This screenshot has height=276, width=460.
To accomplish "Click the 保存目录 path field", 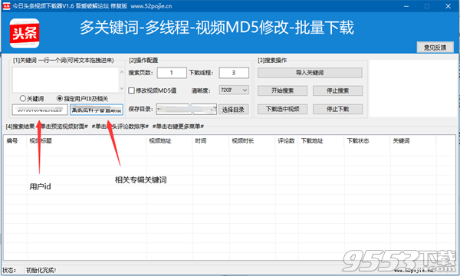I will pyautogui.click(x=186, y=110).
